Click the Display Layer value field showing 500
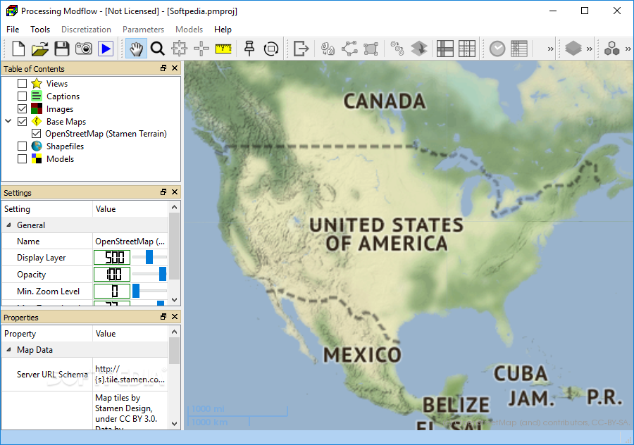This screenshot has height=445, width=634. click(112, 257)
